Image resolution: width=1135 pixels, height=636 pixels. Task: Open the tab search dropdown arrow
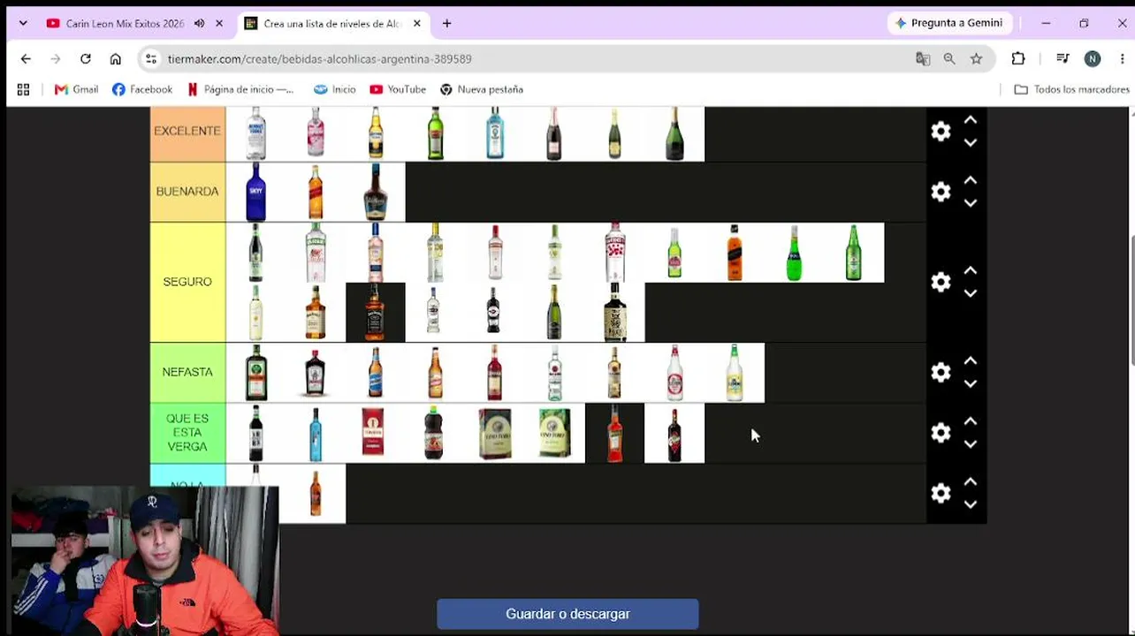click(x=23, y=24)
